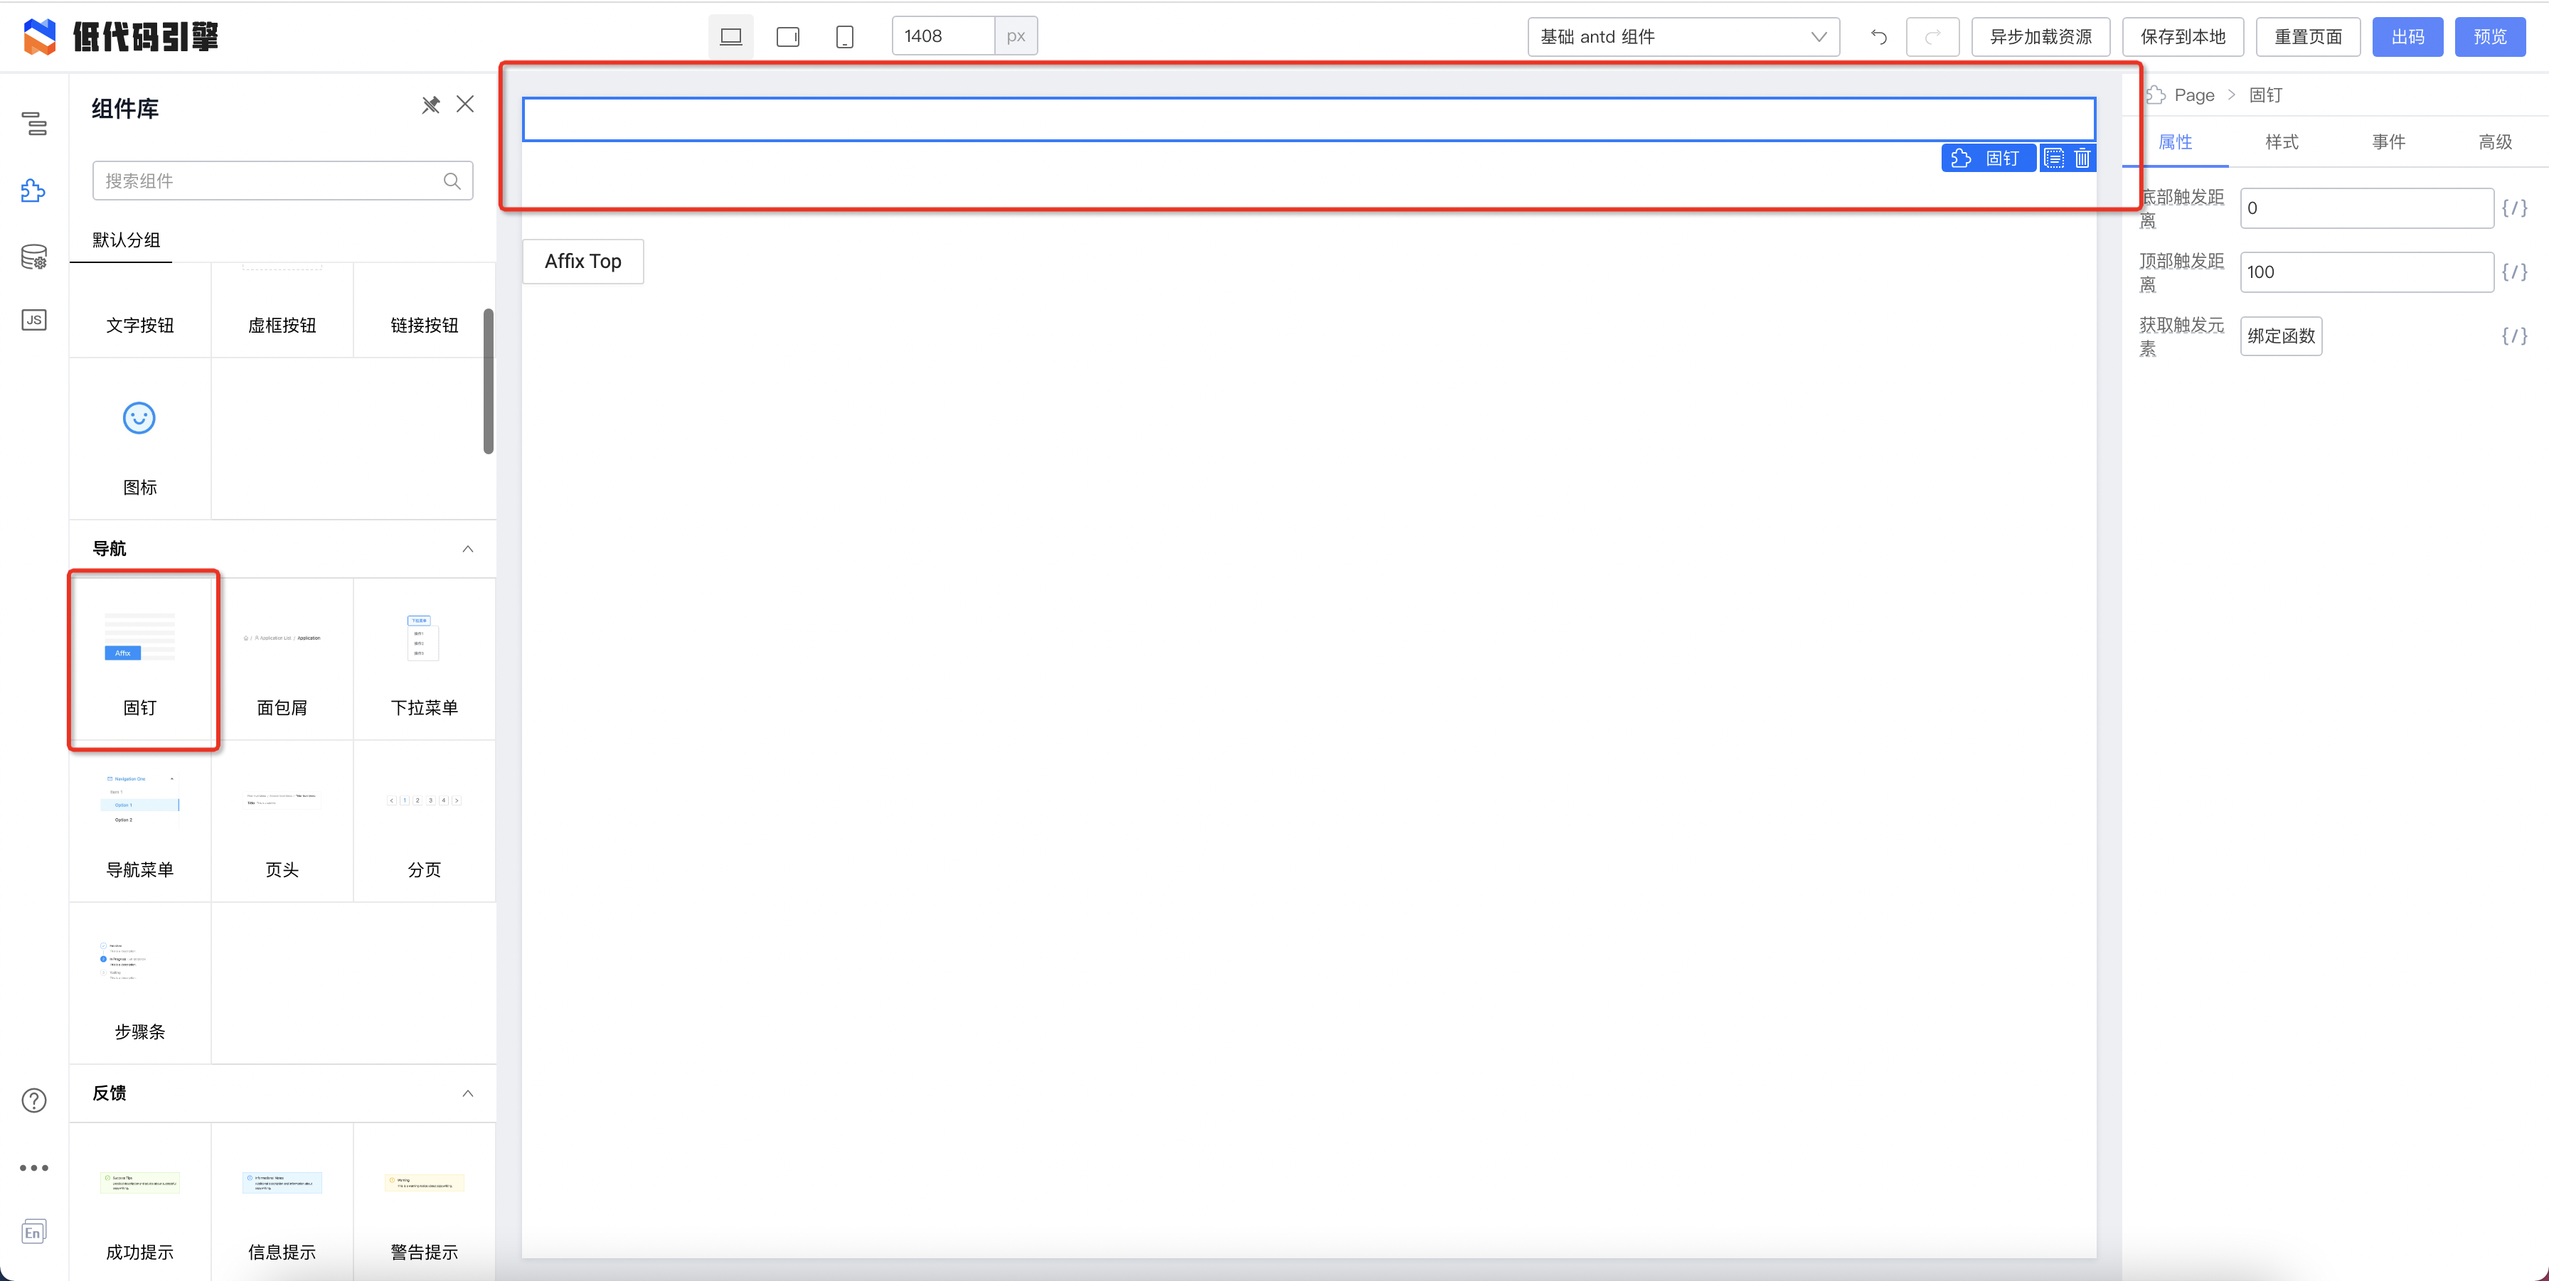Open the 基础 antd 组件 dropdown
Screen dimensions: 2549x1281
click(x=1683, y=36)
